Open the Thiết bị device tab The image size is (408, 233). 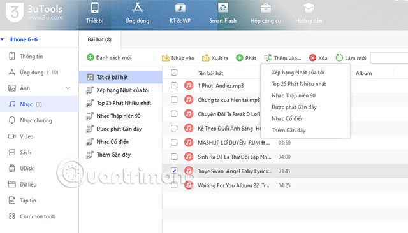click(95, 13)
